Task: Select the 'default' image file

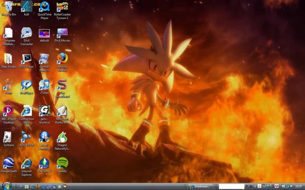Action: tap(45, 35)
